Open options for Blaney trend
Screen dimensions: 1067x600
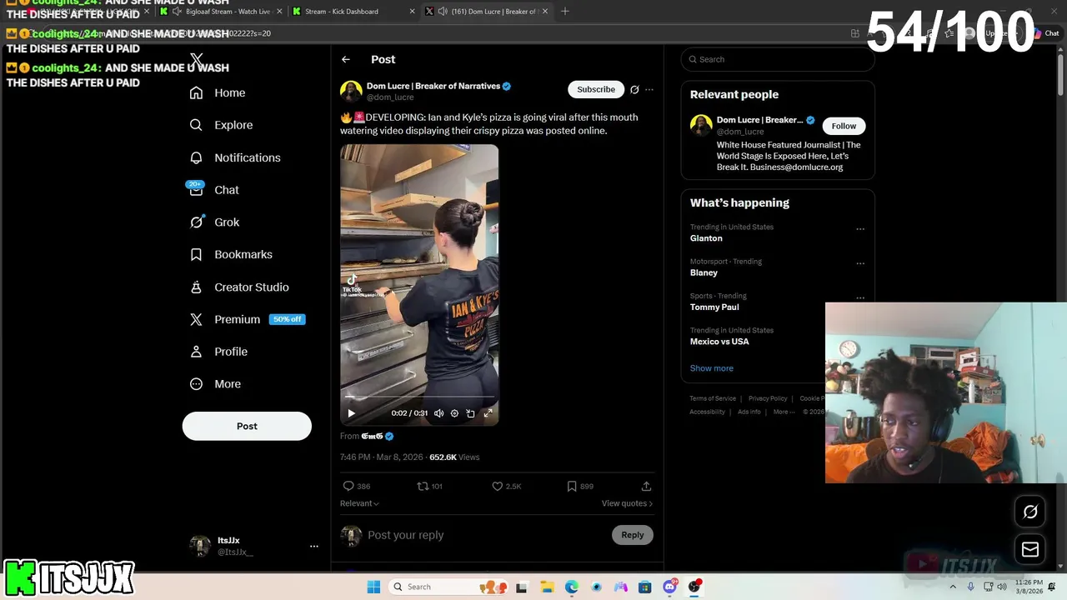tap(860, 263)
